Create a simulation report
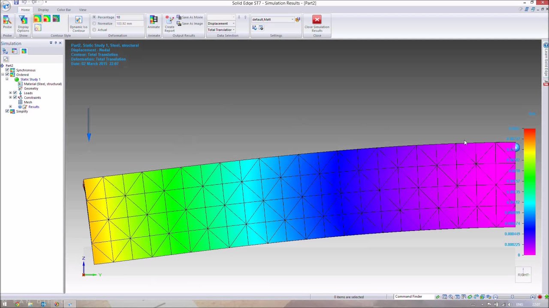The height and width of the screenshot is (308, 549). [x=169, y=24]
